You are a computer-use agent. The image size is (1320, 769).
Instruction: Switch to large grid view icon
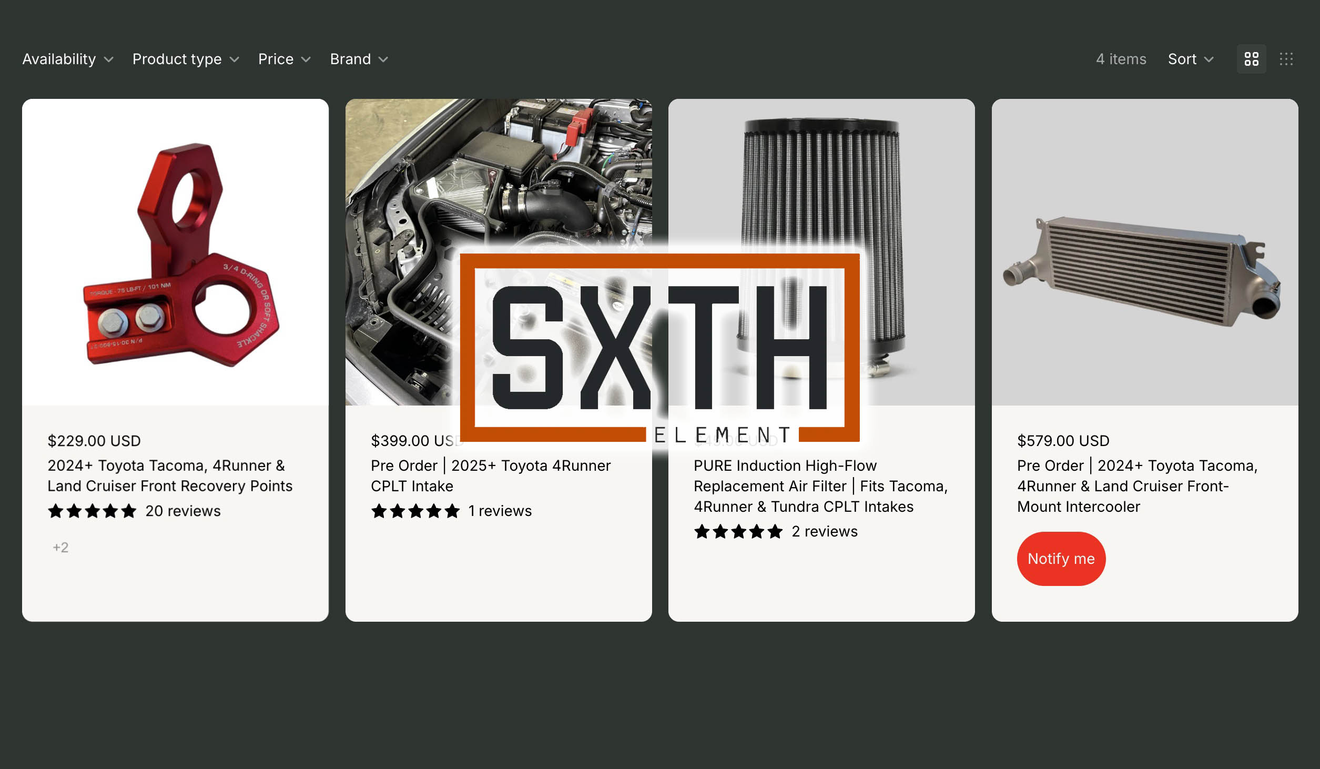1251,59
